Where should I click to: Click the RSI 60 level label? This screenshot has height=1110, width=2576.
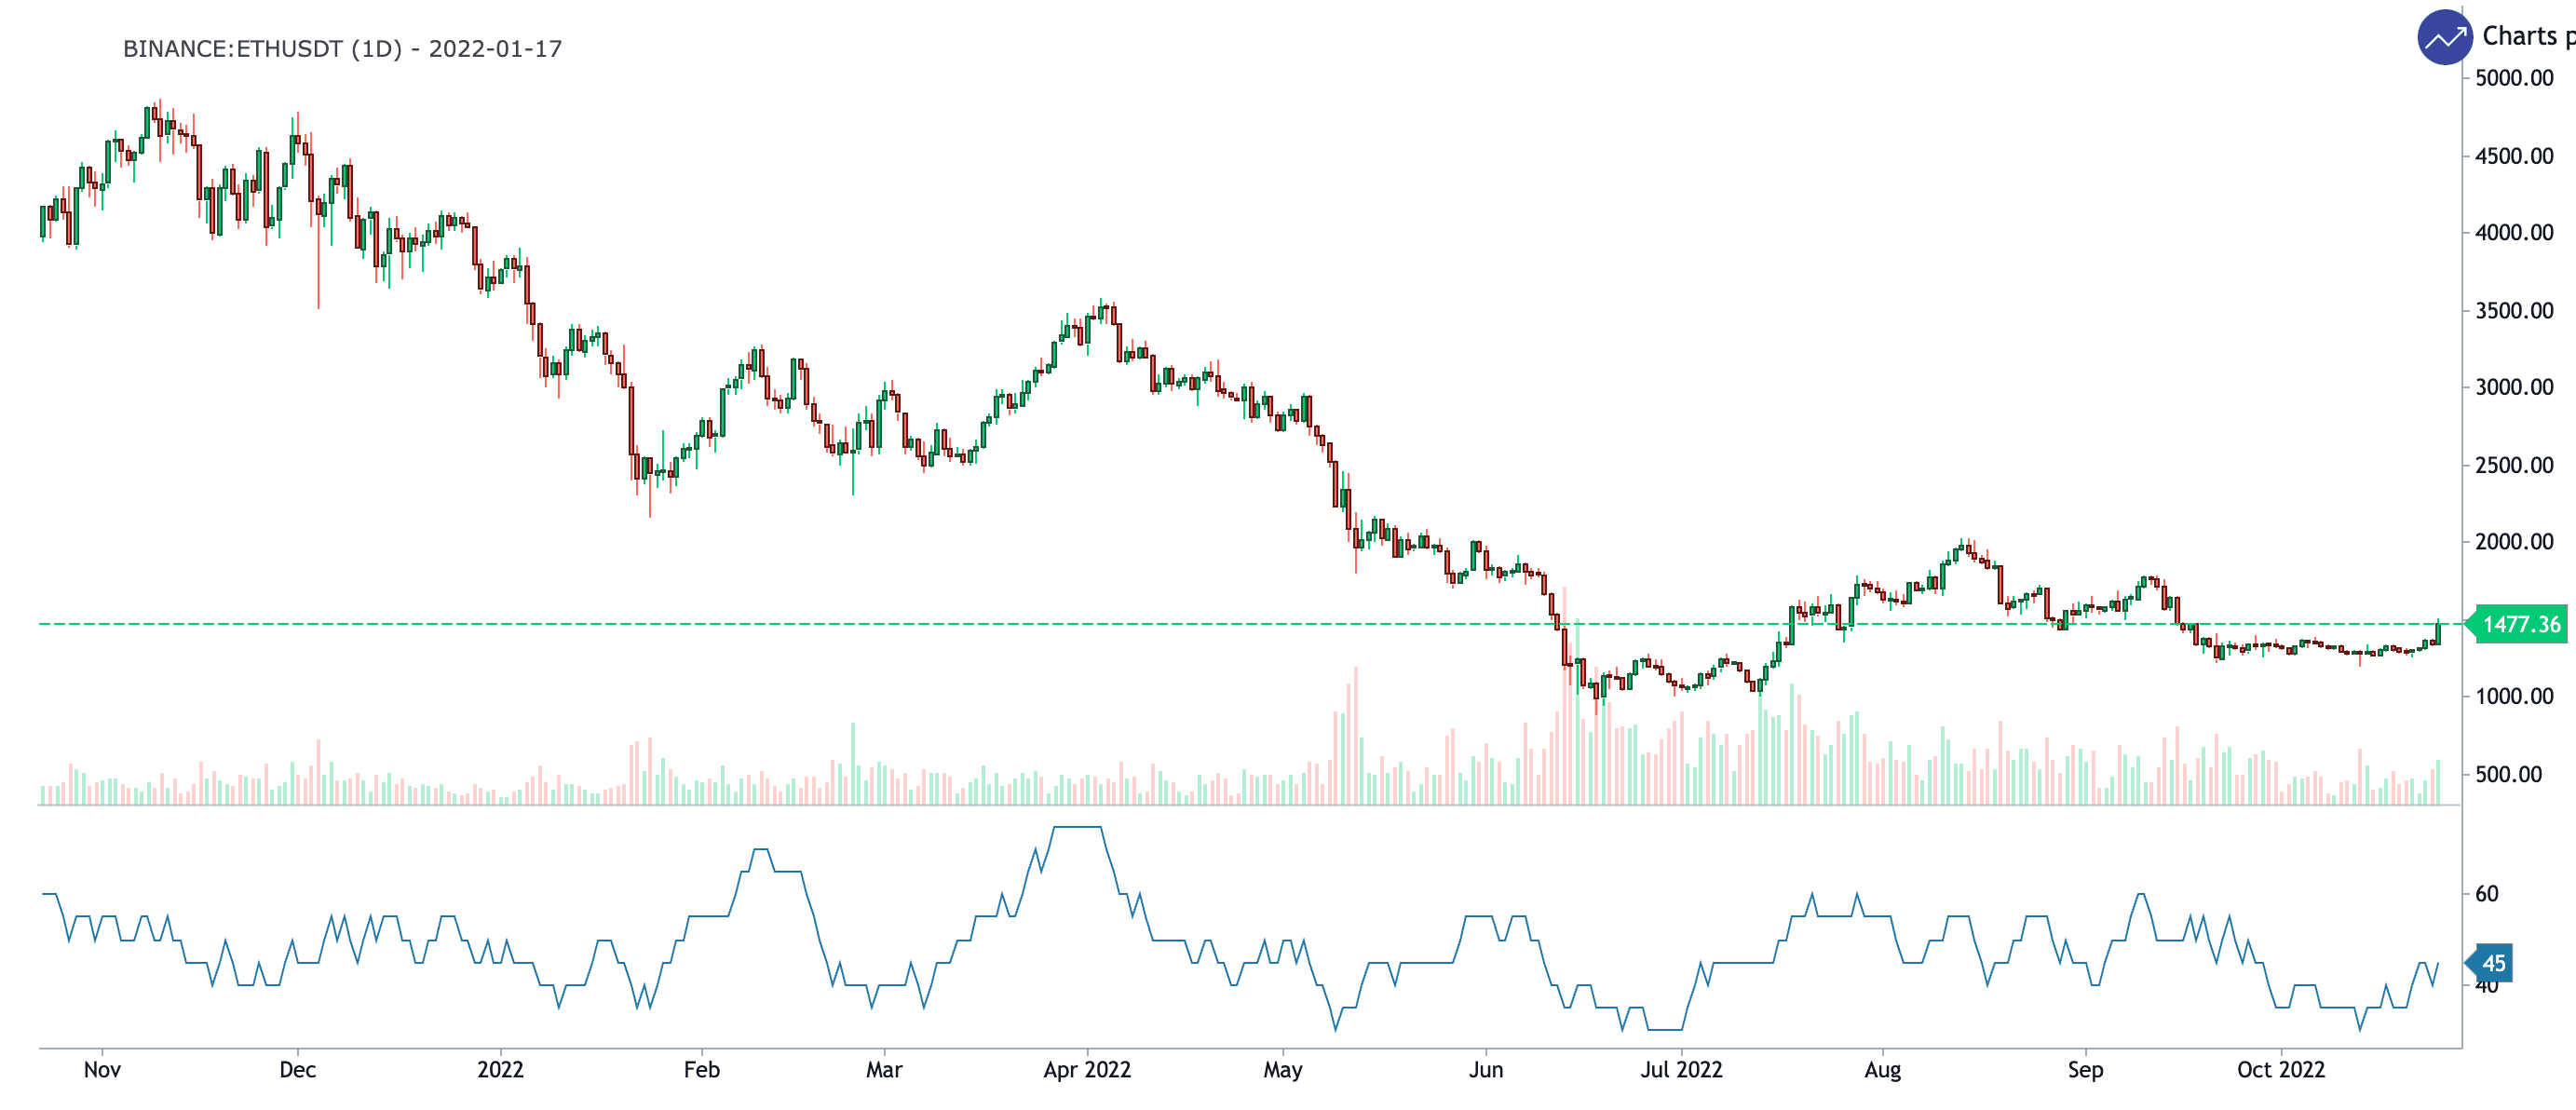(2486, 894)
